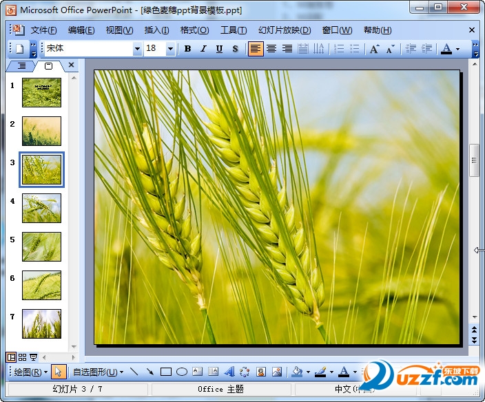Select slide 4 thumbnail
Screen dimensions: 485x402
(x=42, y=208)
